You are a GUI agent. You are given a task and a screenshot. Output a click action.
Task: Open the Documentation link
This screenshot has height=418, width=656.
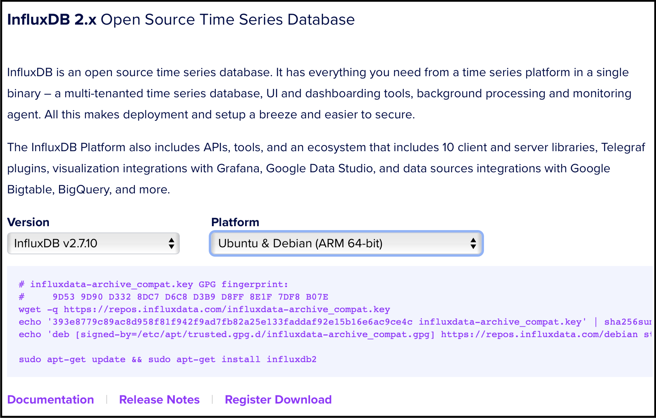tap(50, 400)
